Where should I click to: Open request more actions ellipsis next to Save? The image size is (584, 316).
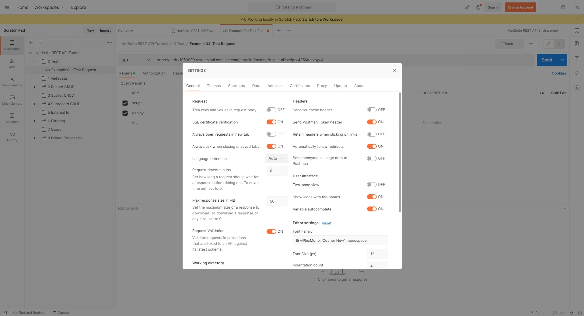tap(531, 44)
